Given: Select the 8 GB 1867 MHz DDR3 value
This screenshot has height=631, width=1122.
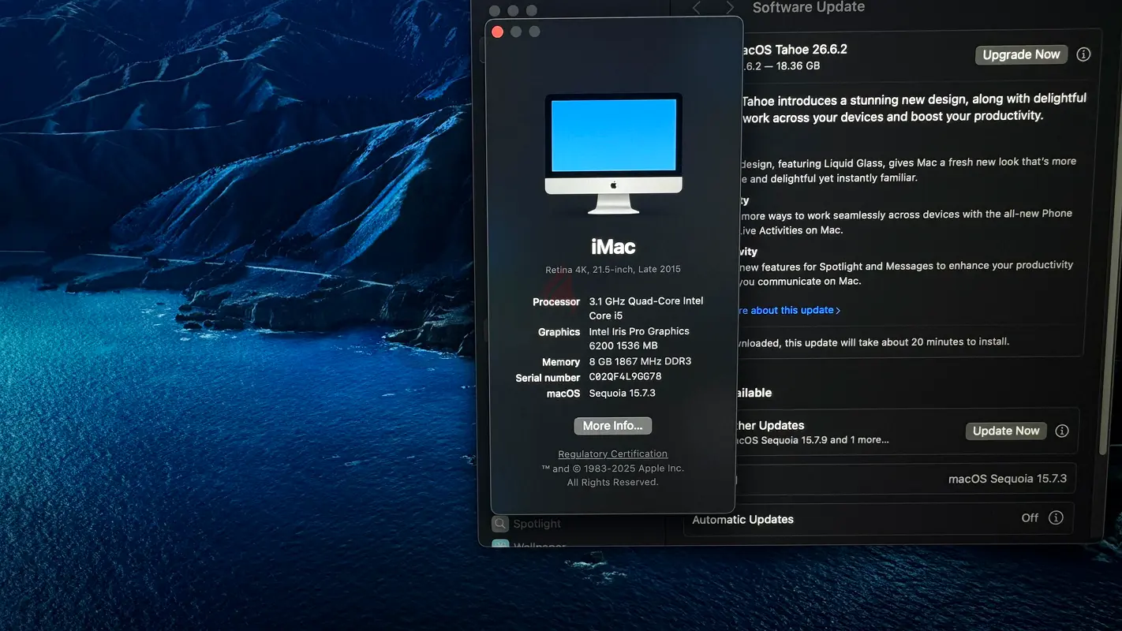Looking at the screenshot, I should (x=640, y=361).
